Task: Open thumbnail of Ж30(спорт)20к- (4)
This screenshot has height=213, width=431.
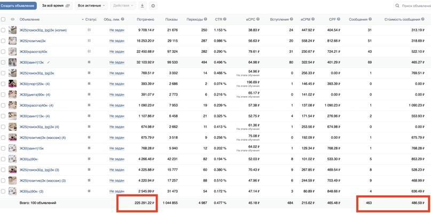Action: click(12, 84)
